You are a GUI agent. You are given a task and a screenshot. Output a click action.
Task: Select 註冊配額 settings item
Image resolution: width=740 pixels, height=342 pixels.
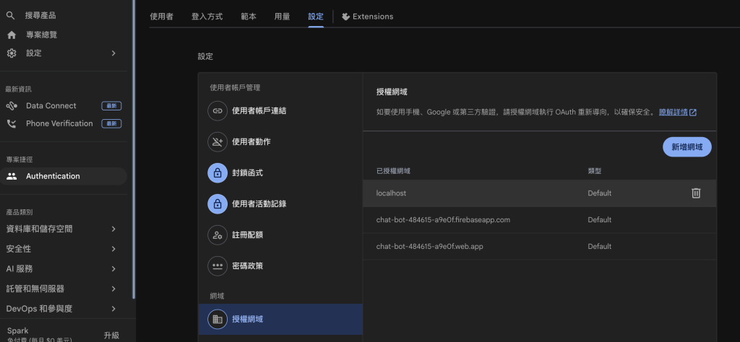280,234
